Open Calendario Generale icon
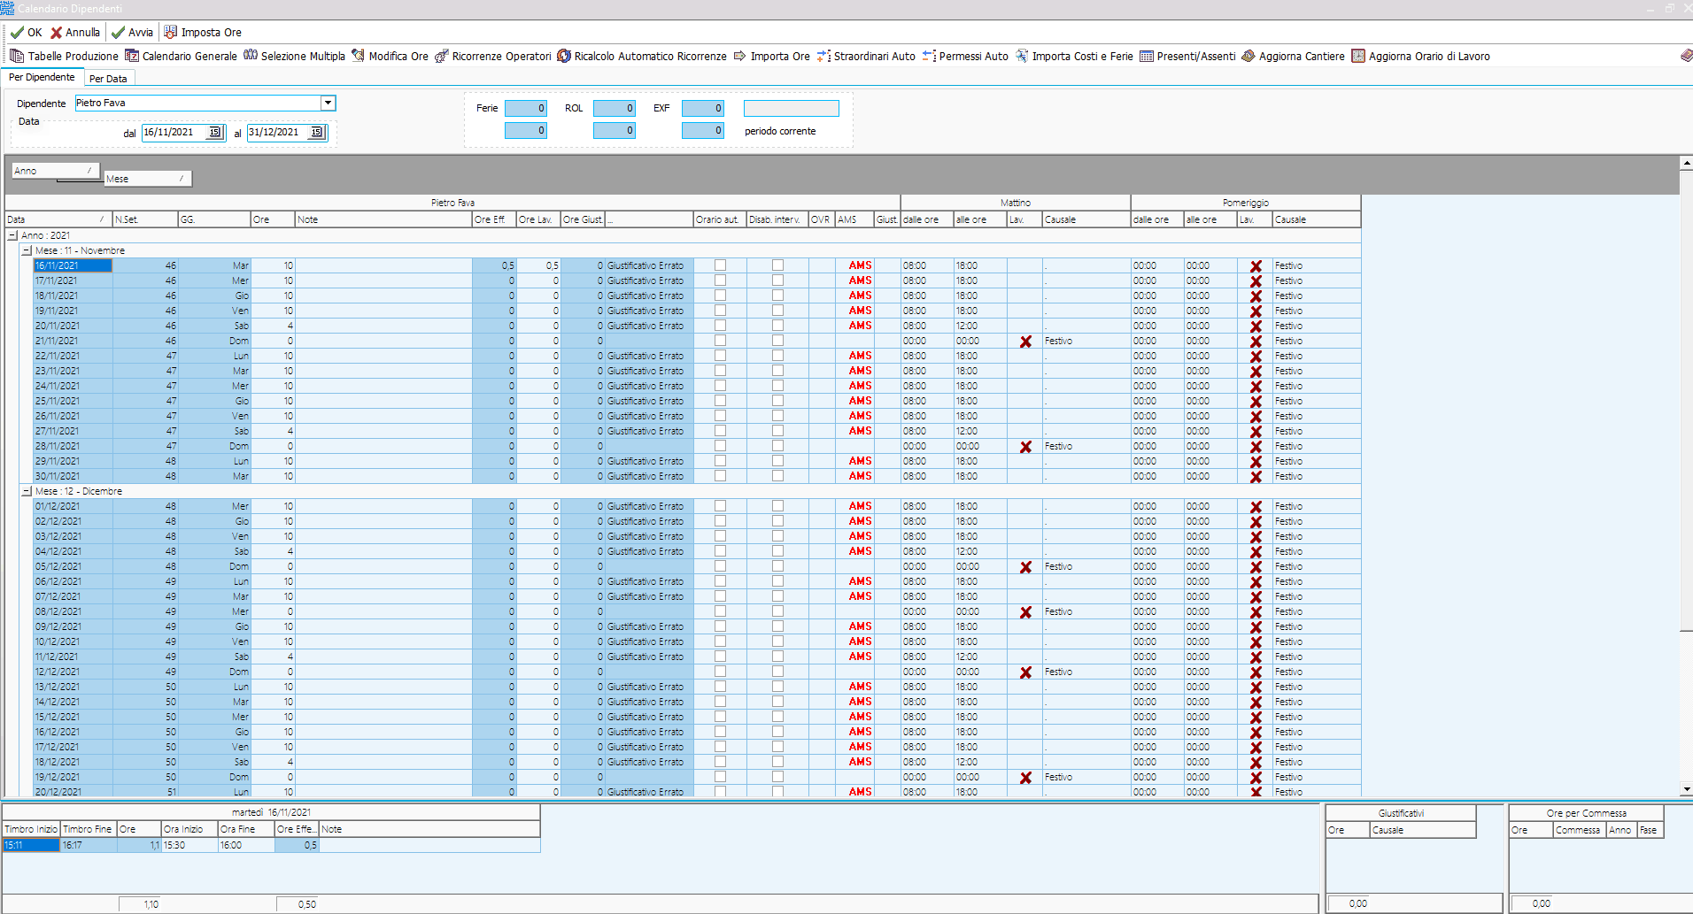 pyautogui.click(x=132, y=56)
